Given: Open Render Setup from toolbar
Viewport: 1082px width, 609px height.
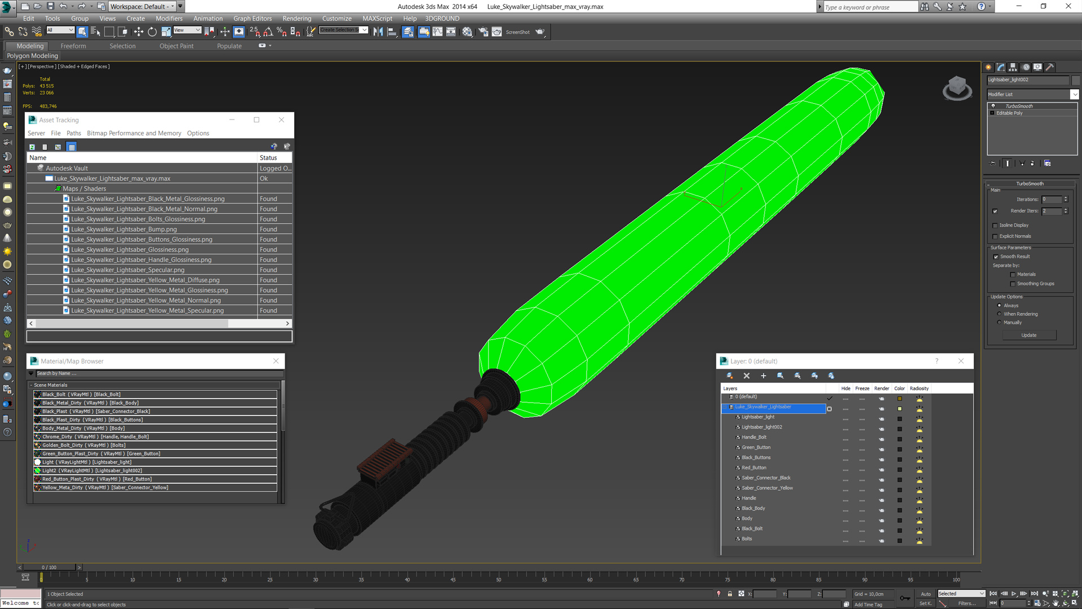Looking at the screenshot, I should [483, 32].
